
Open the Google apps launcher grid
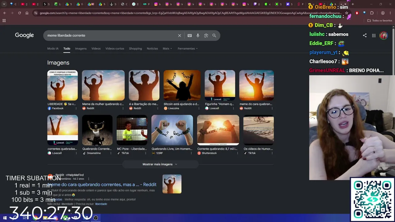374,35
